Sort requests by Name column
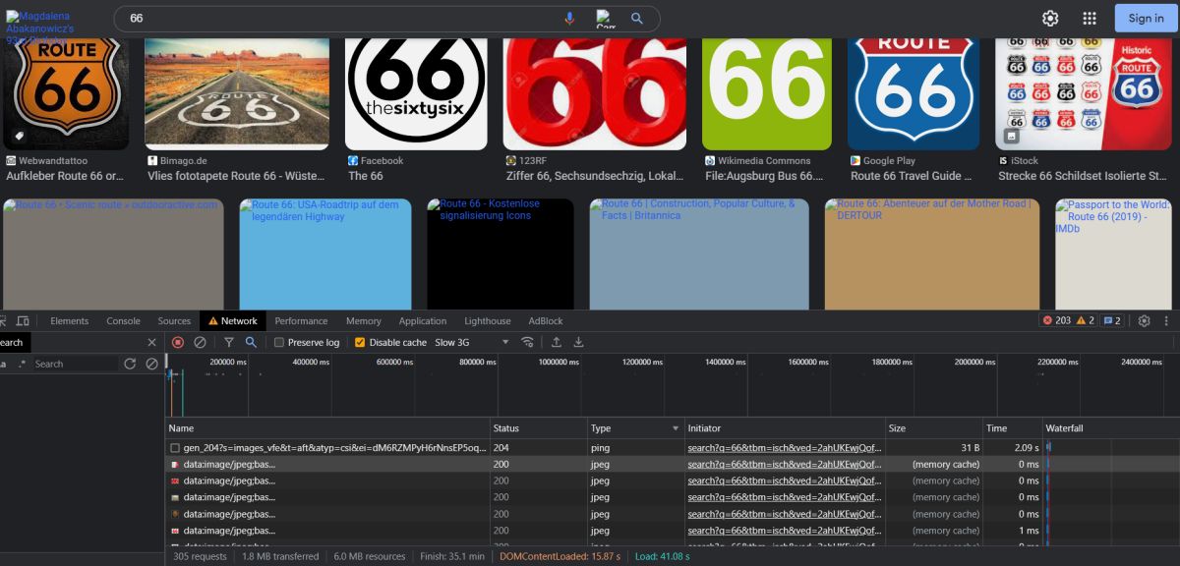 327,428
